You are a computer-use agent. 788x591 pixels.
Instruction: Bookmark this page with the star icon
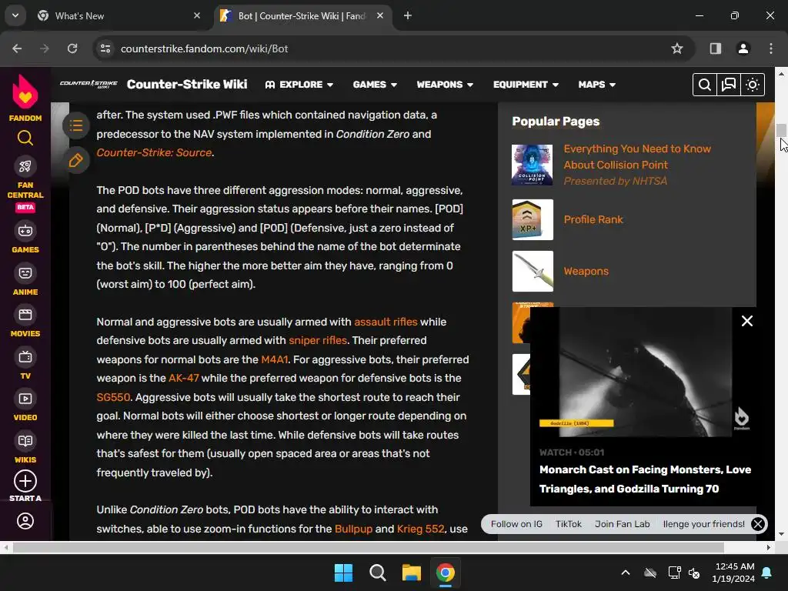click(677, 48)
